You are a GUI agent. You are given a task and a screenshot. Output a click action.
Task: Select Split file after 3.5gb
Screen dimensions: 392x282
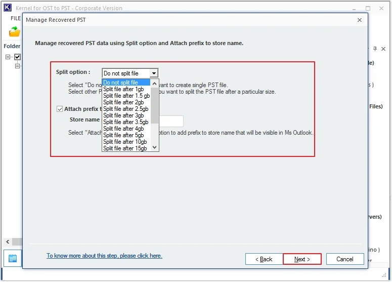(126, 122)
